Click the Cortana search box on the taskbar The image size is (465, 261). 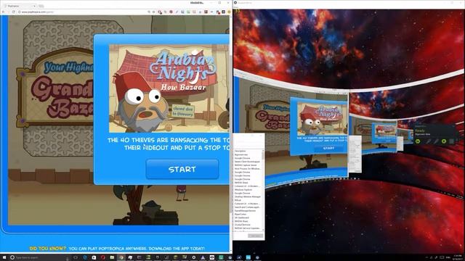[x=39, y=257]
